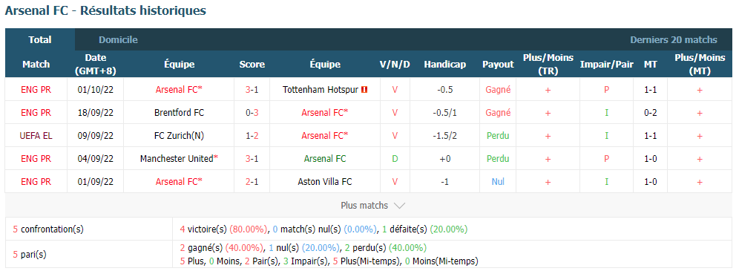
Task: Click the 3-1 score against Tottenham
Action: click(x=252, y=90)
